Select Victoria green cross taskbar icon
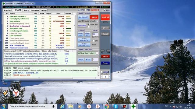195x109 pixels. point(133,106)
